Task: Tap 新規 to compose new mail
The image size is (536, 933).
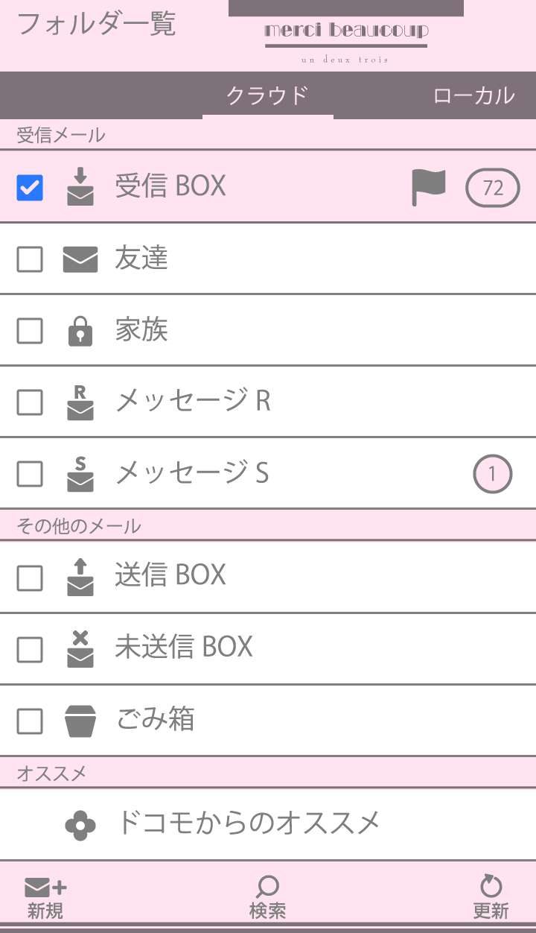Action: tap(45, 896)
